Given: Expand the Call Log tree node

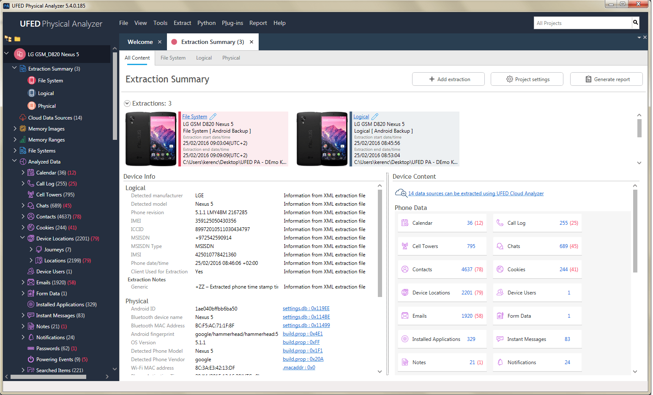Looking at the screenshot, I should pos(23,184).
